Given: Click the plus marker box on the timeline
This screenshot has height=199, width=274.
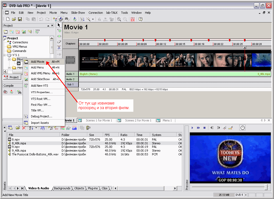Looking at the screenshot, I should (245, 47).
